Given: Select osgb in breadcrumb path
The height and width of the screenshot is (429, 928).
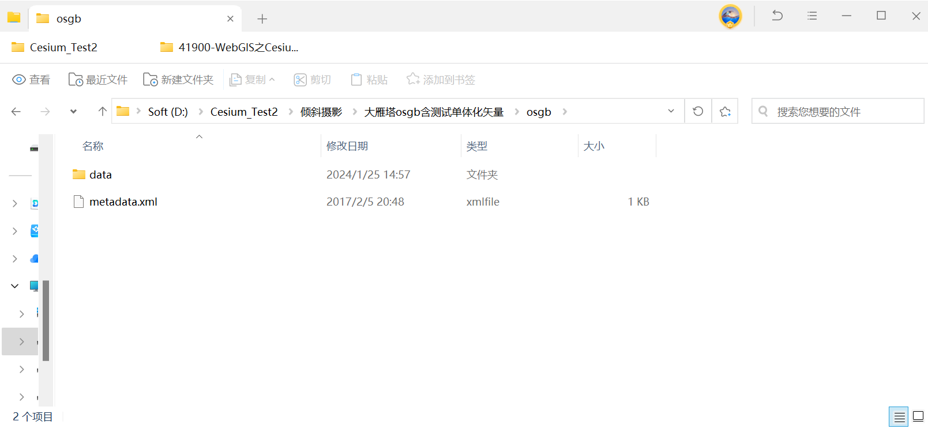Looking at the screenshot, I should (539, 112).
